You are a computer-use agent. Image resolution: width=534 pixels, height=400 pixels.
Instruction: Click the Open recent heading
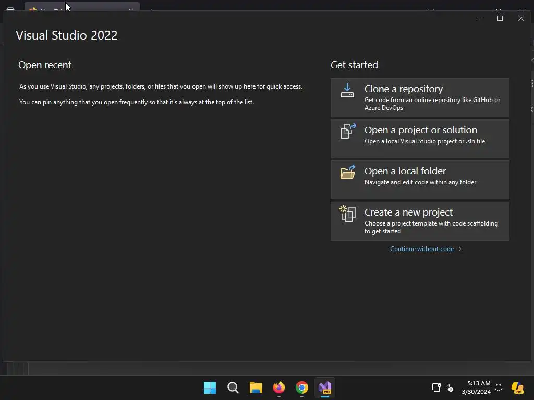(x=45, y=65)
